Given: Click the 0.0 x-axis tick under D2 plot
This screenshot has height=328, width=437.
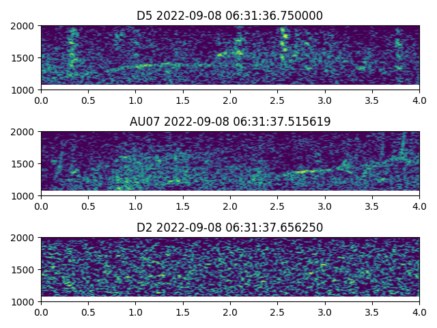Looking at the screenshot, I should 41,312.
